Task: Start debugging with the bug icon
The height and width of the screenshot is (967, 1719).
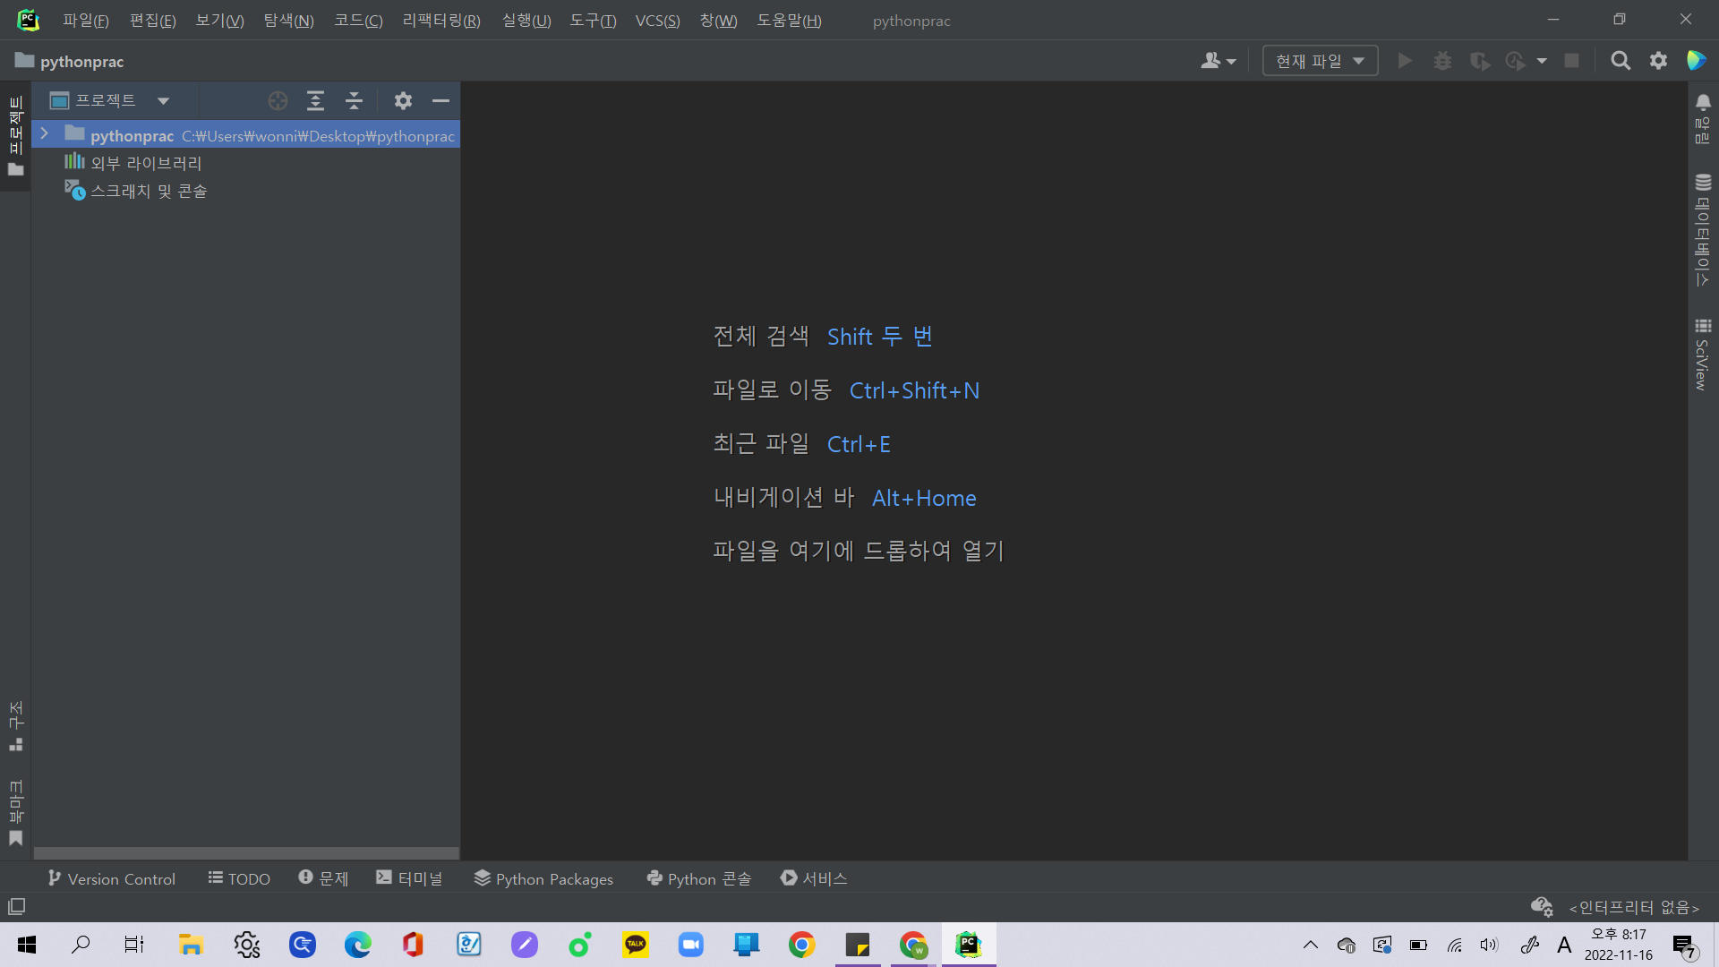Action: 1442,61
